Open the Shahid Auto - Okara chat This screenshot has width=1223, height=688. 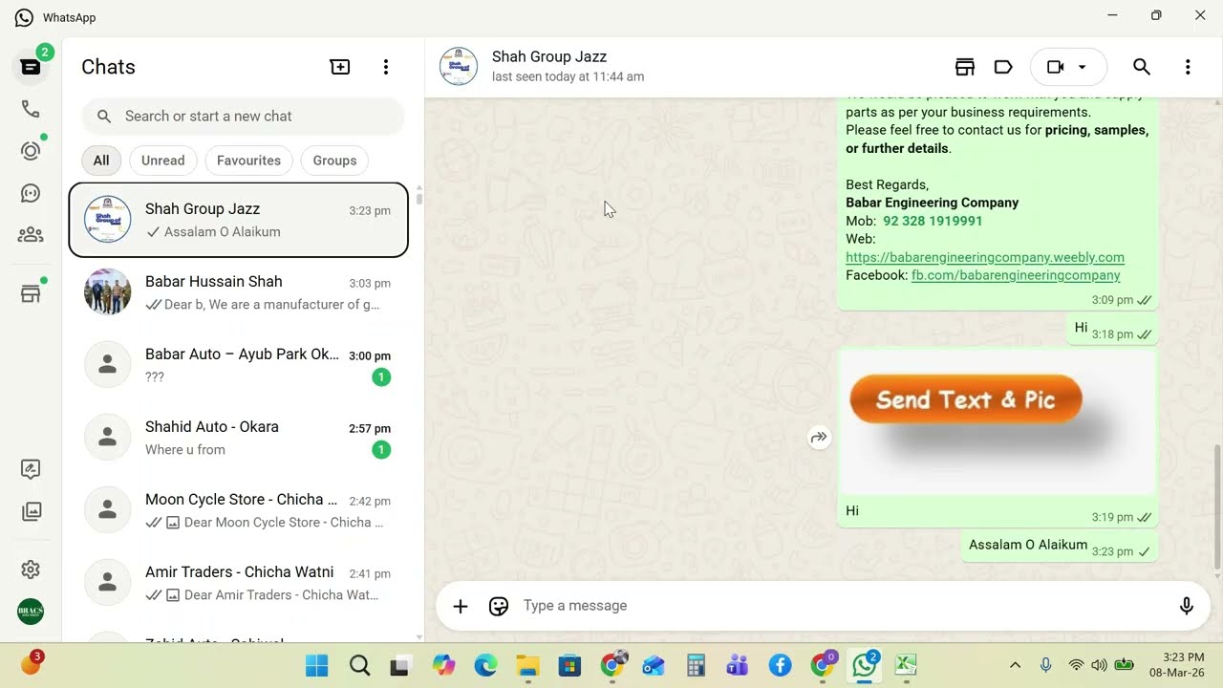tap(239, 438)
